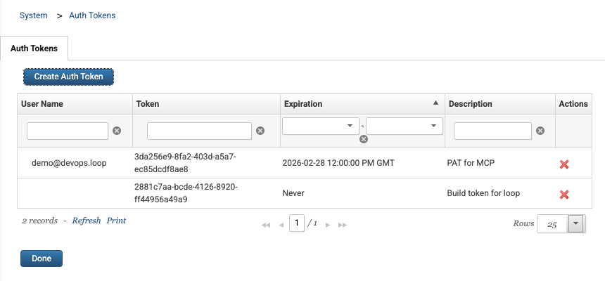Delete the PAT for MCP token
This screenshot has height=281, width=605.
pyautogui.click(x=563, y=164)
